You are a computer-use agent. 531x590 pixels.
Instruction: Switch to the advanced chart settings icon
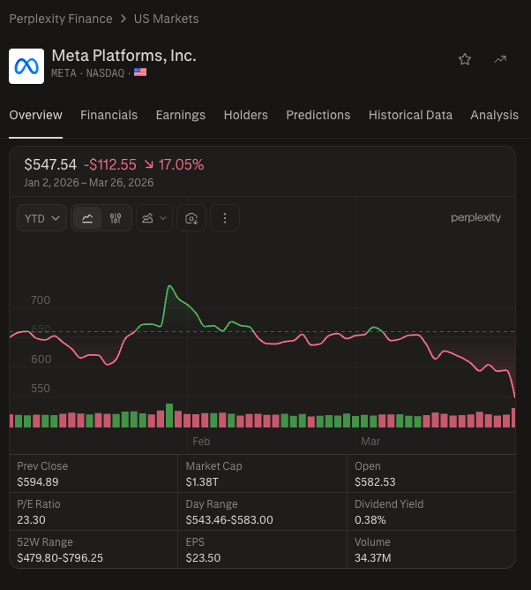(x=116, y=218)
